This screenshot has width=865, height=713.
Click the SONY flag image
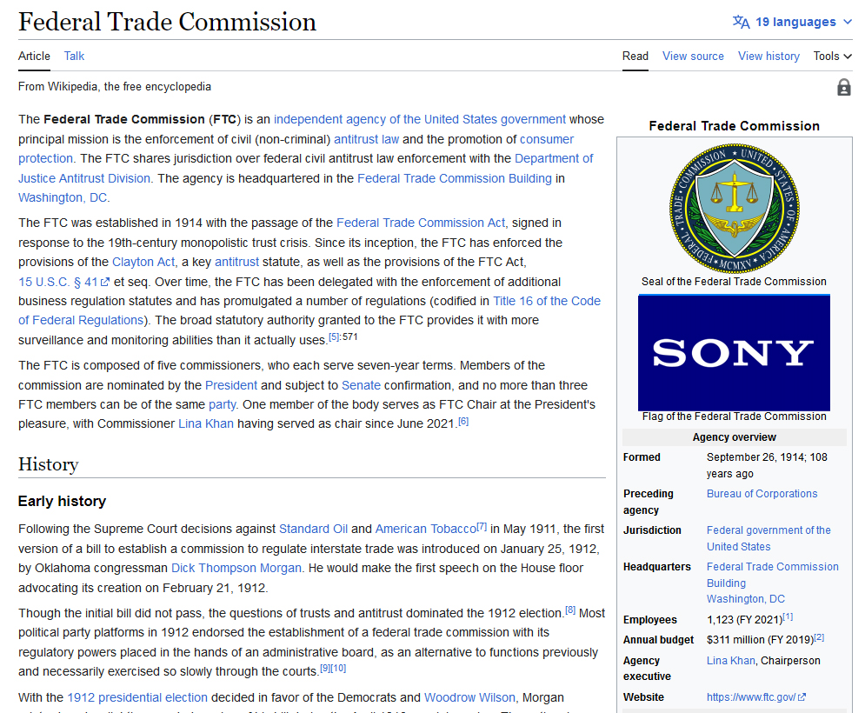(x=735, y=353)
